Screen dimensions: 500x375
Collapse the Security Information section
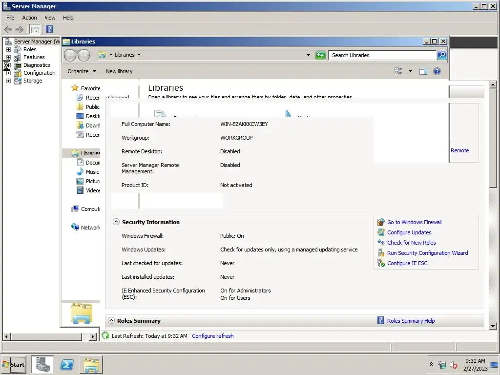[116, 222]
